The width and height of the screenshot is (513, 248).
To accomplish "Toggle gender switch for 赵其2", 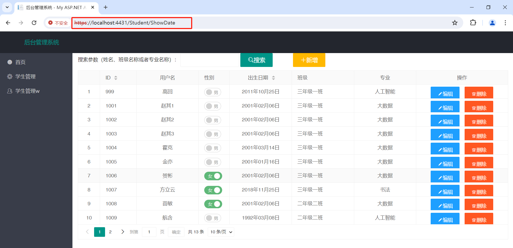I will pos(213,120).
